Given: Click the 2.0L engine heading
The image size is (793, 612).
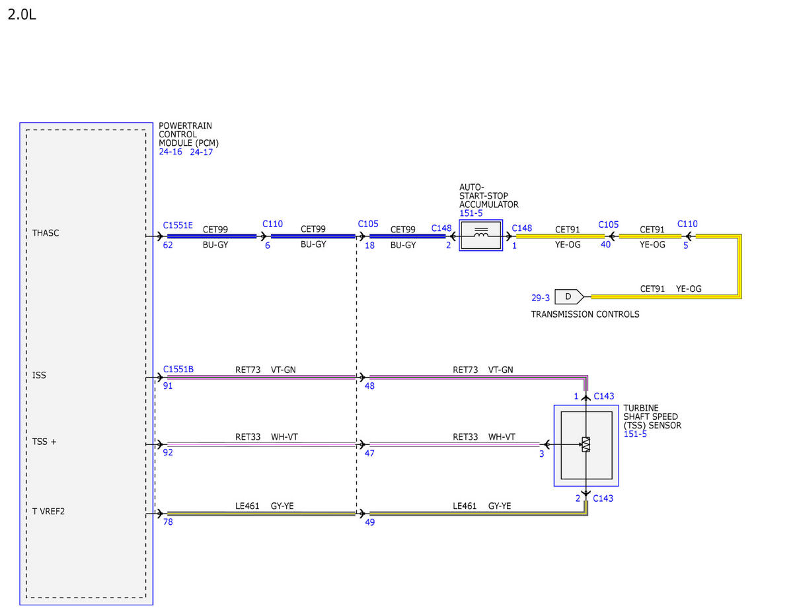Looking at the screenshot, I should pos(22,15).
